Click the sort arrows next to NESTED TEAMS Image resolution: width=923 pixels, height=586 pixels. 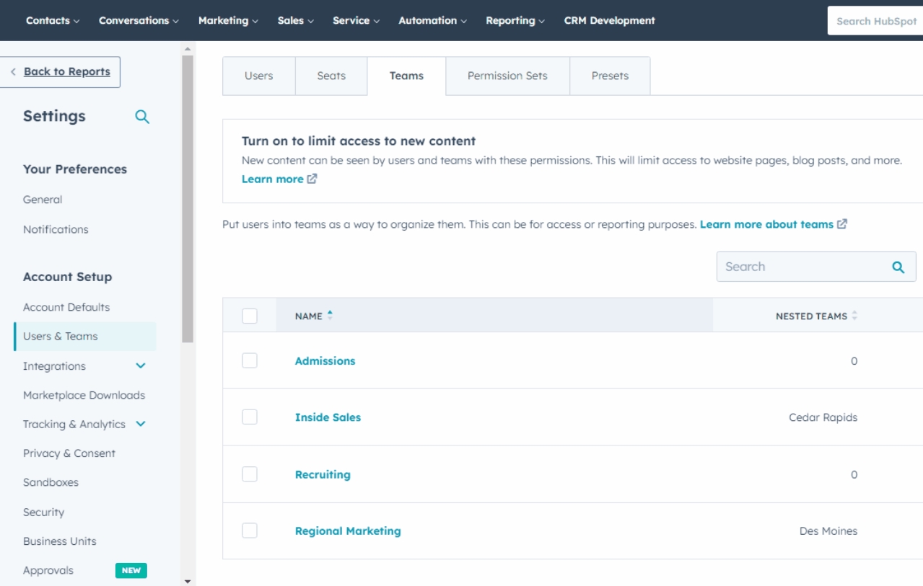coord(854,316)
